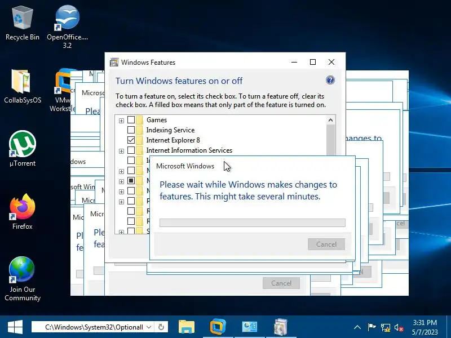Screen dimensions: 451x338
Task: Open the Recycle Bin desktop icon
Action: pos(23,24)
